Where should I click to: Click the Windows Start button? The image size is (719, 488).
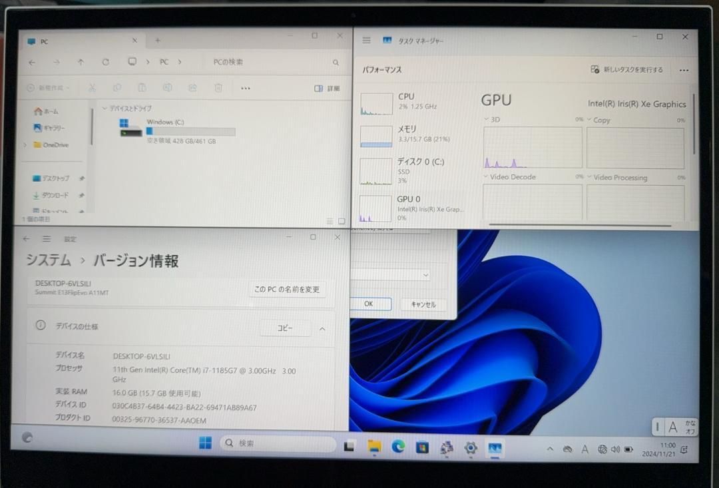tap(205, 443)
